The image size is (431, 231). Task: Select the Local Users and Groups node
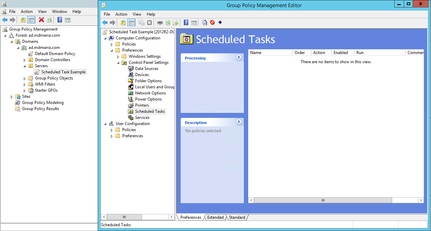pos(155,87)
